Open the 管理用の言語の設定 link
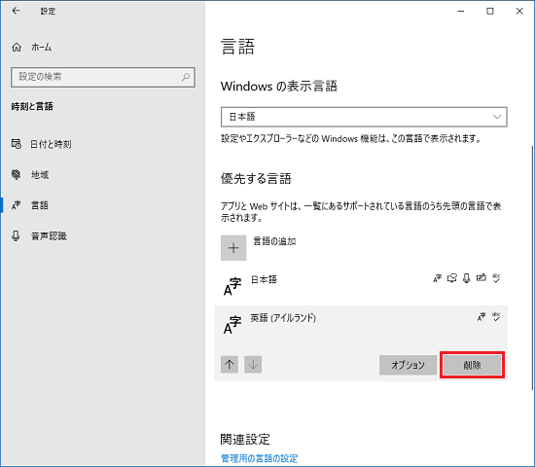 tap(260, 458)
